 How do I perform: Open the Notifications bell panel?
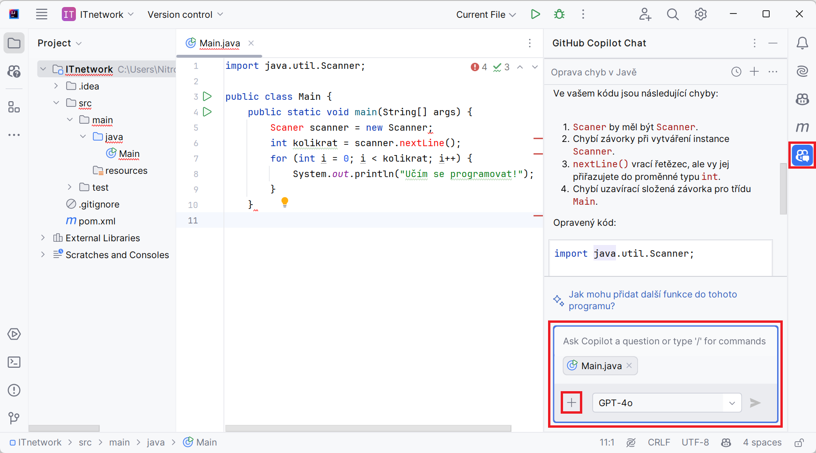pyautogui.click(x=802, y=43)
